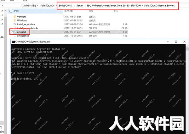Select the SolidSQUAD_License_Servers breadcrumb
The height and width of the screenshot is (134, 189).
159,6
